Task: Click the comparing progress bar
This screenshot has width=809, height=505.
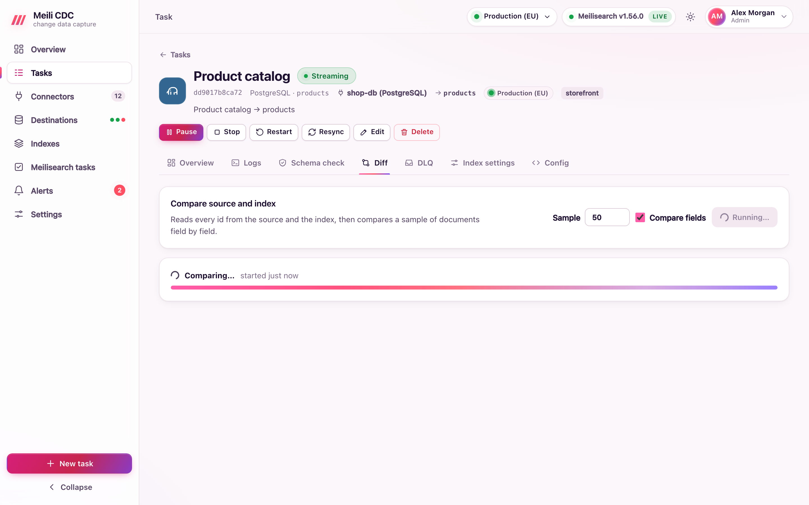Action: (x=474, y=288)
